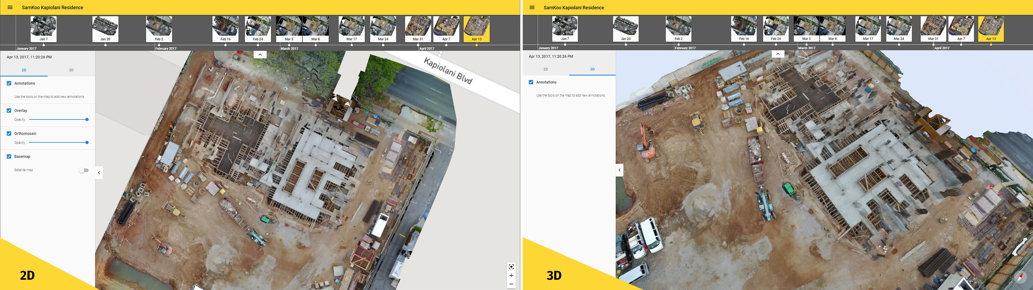Open Mar 24 thumbnail in 2D window

point(383,29)
